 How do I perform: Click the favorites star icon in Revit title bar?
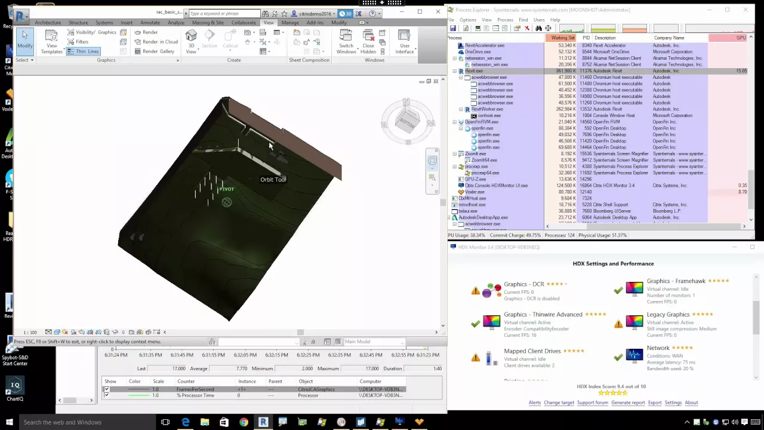(285, 13)
